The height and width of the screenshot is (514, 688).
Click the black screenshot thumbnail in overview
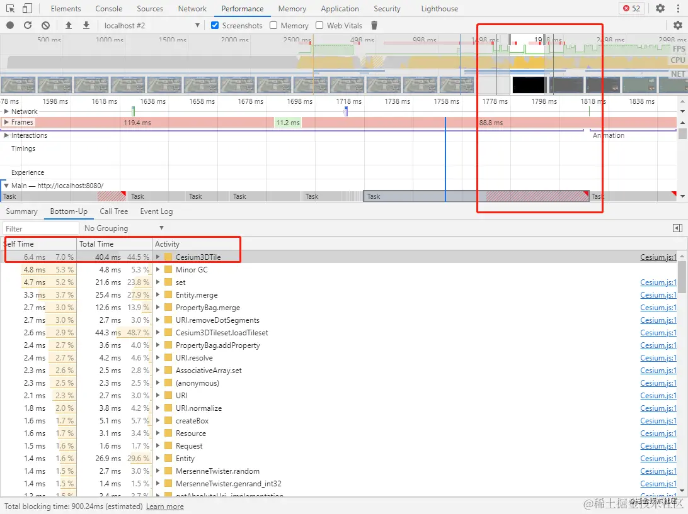528,84
